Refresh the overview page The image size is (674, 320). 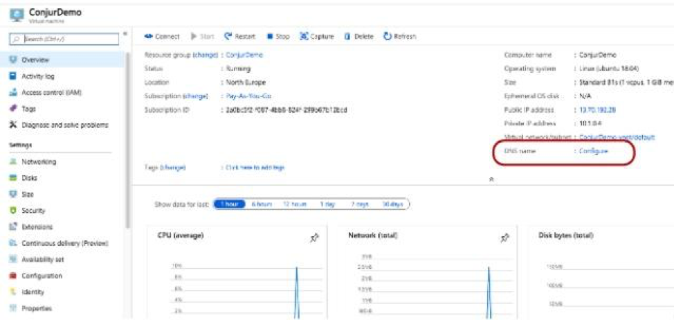pyautogui.click(x=399, y=36)
